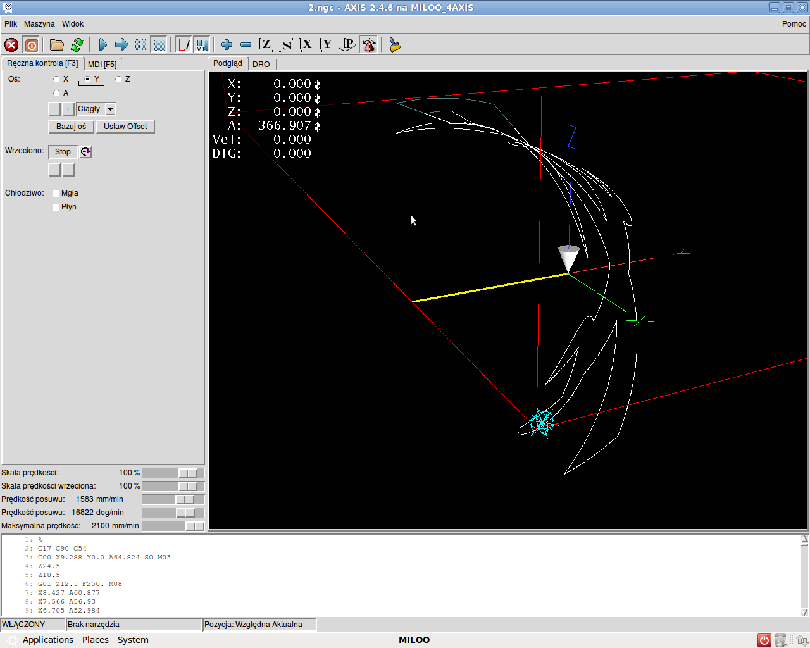Click the G-code panel scroll down arrow
Viewport: 810px width, 648px height.
(804, 612)
